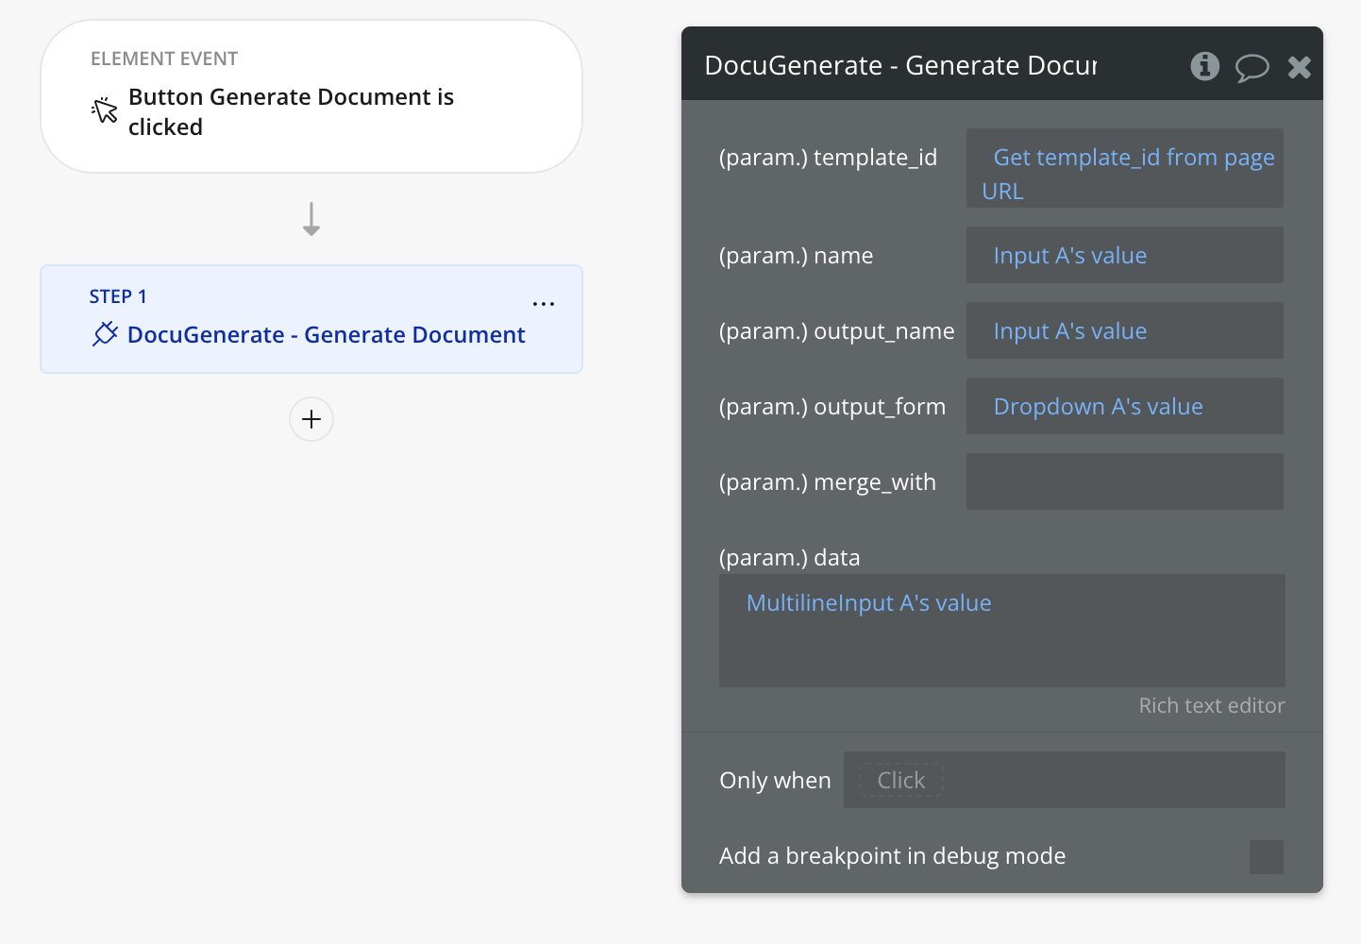Image resolution: width=1361 pixels, height=944 pixels.
Task: Click the ELEMENT EVENT heading
Action: (164, 59)
